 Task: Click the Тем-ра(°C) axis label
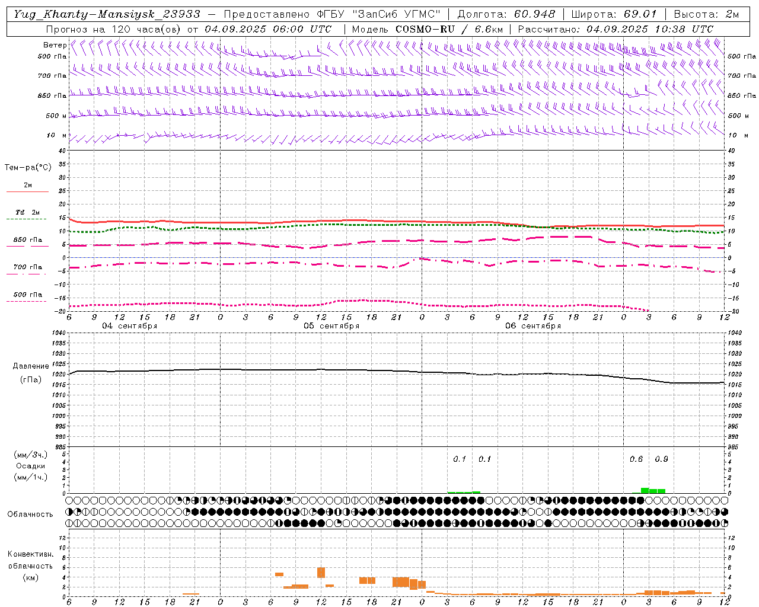coord(28,168)
